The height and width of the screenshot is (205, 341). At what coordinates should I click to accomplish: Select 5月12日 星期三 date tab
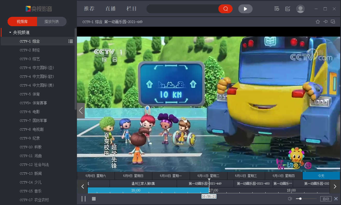(x=246, y=176)
